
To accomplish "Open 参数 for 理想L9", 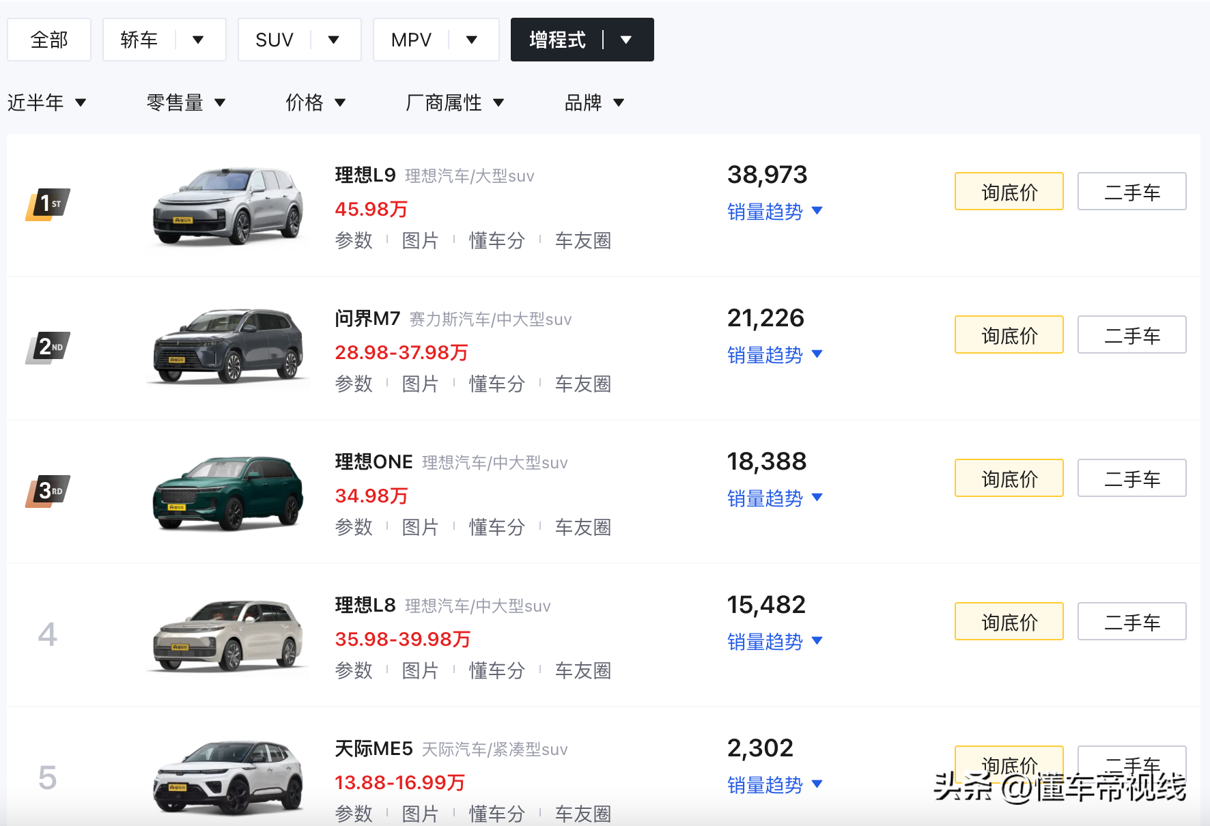I will pyautogui.click(x=354, y=240).
